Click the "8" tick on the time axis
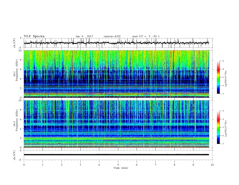The height and width of the screenshot is (185, 239). (x=174, y=165)
